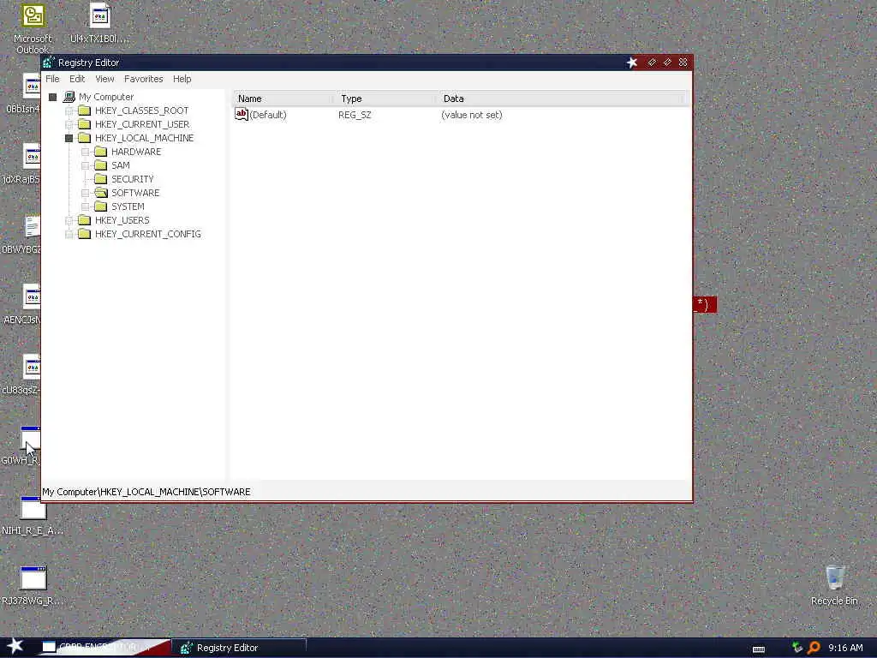877x658 pixels.
Task: Select the (Default) value name
Action: point(268,115)
